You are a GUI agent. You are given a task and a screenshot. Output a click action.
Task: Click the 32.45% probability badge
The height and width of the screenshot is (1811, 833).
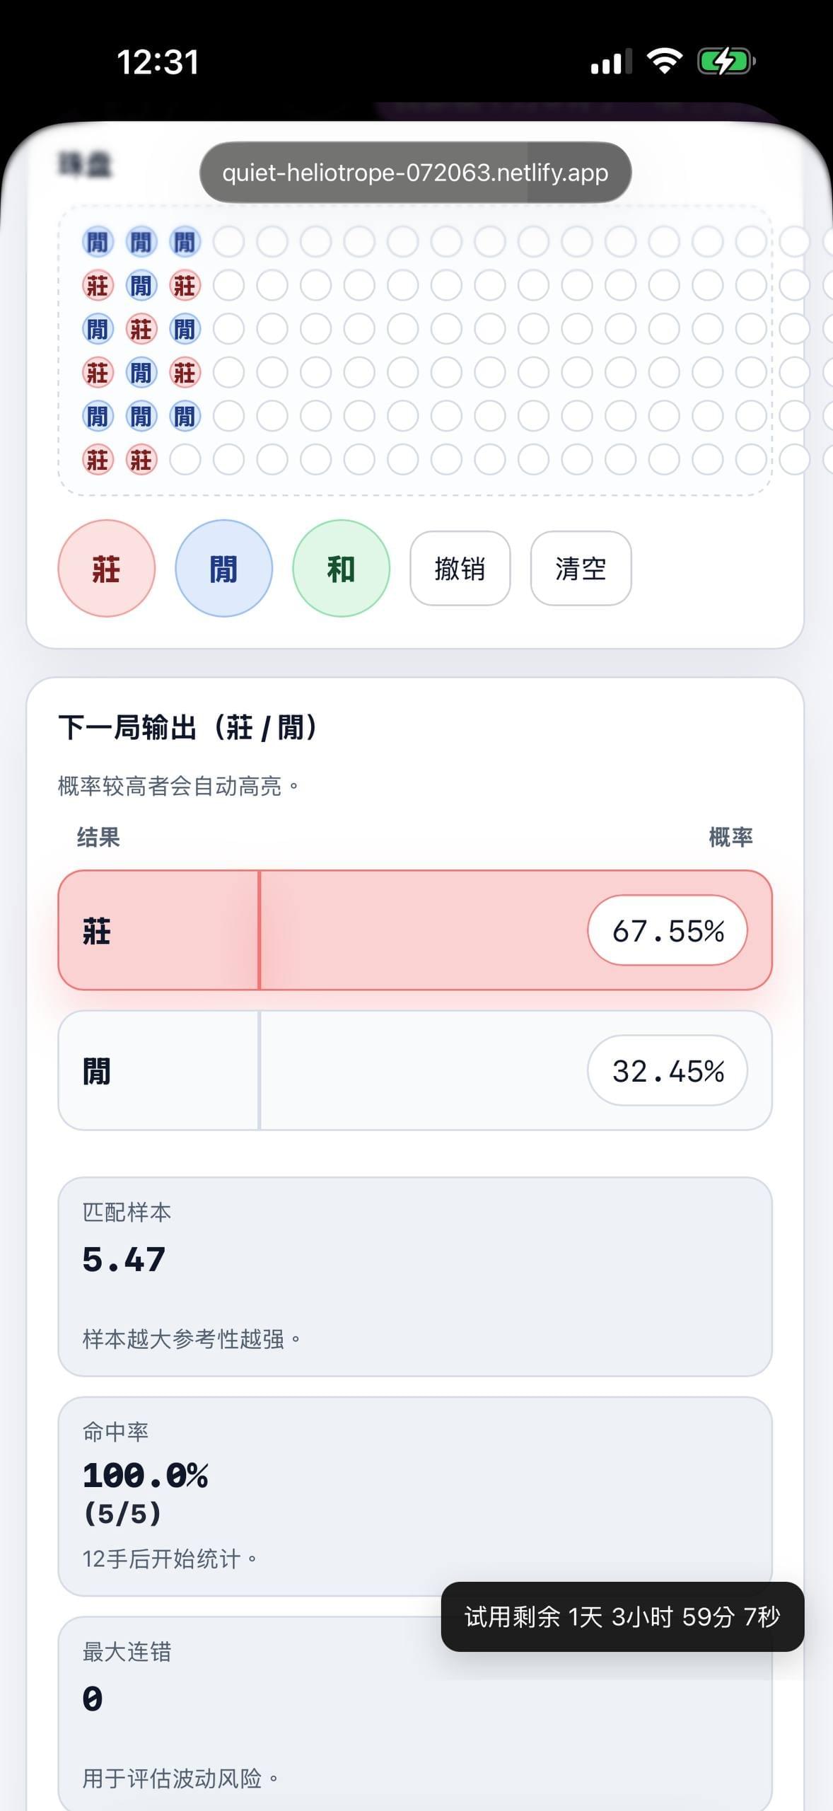point(668,1070)
